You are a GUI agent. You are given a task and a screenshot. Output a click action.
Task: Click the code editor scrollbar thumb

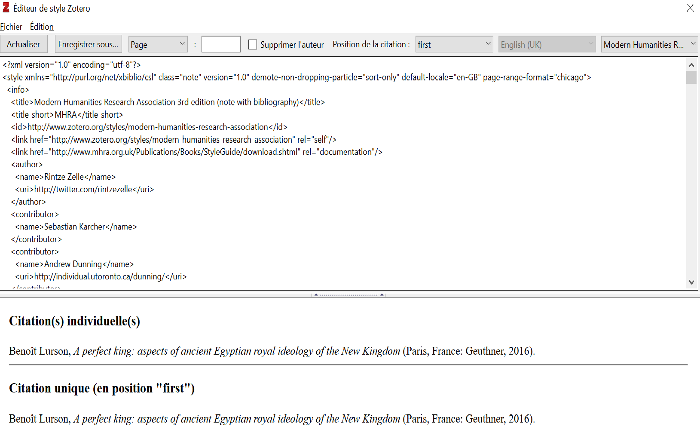[x=691, y=77]
